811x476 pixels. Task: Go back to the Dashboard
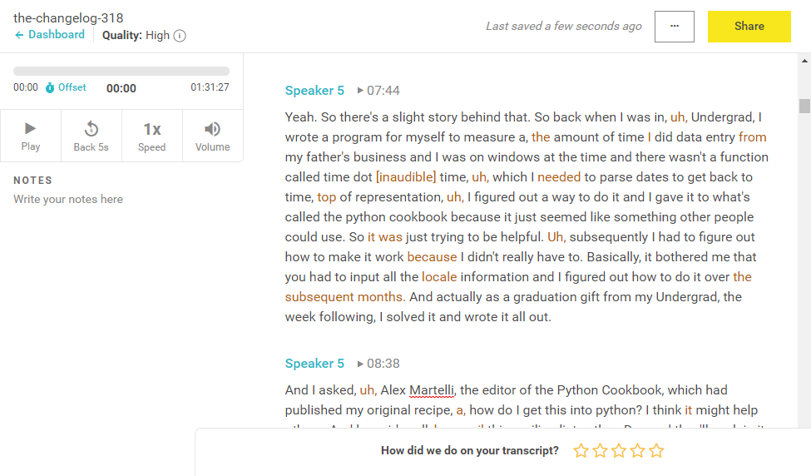tap(50, 35)
